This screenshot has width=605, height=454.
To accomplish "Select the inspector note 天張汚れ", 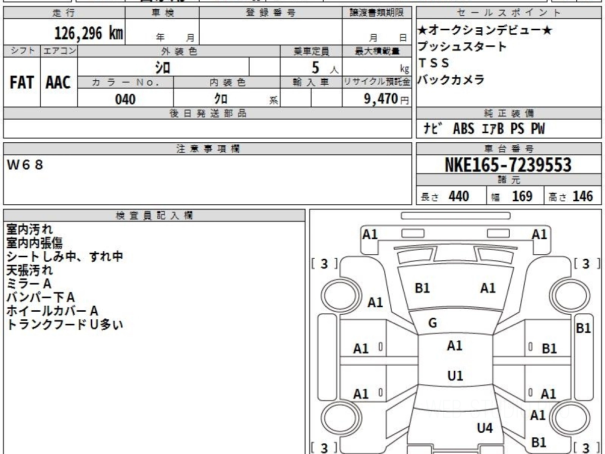I will 29,270.
